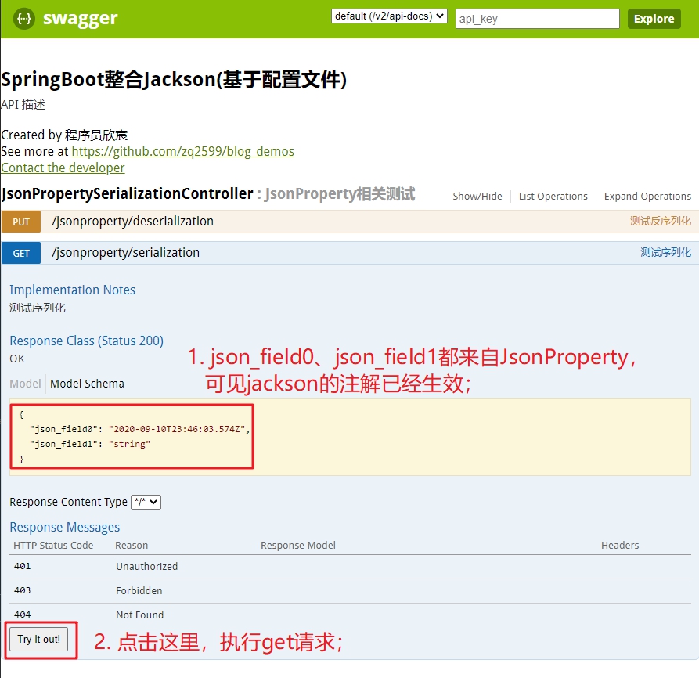Screen dimensions: 699x678
Task: Switch to the Model tab
Action: click(x=25, y=384)
